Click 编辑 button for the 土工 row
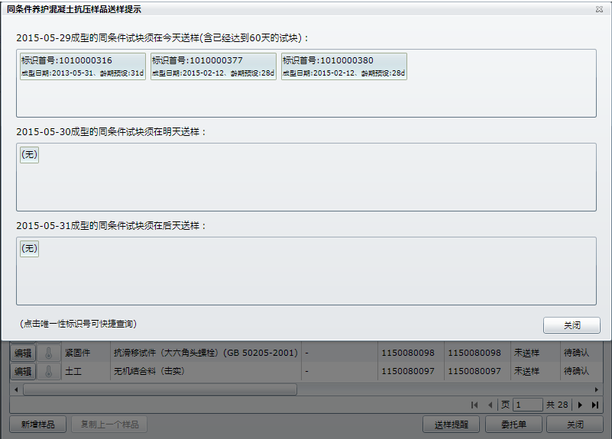This screenshot has height=439, width=612. [22, 371]
